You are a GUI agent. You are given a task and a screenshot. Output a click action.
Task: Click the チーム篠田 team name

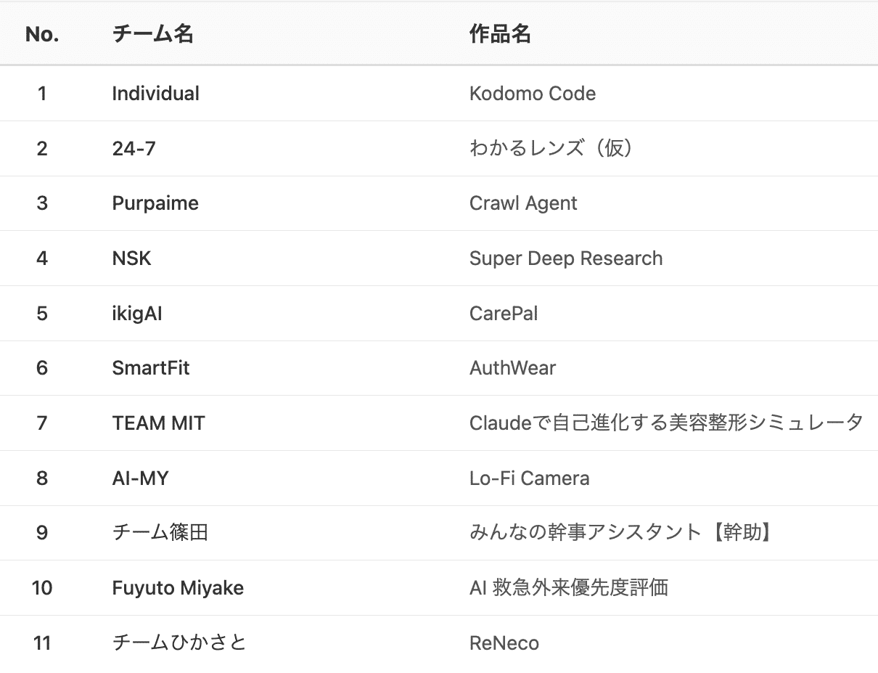pos(160,533)
